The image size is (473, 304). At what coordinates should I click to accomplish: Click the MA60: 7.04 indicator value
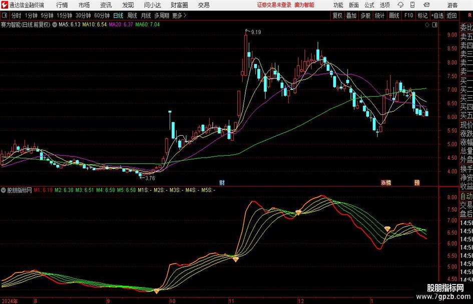click(148, 24)
